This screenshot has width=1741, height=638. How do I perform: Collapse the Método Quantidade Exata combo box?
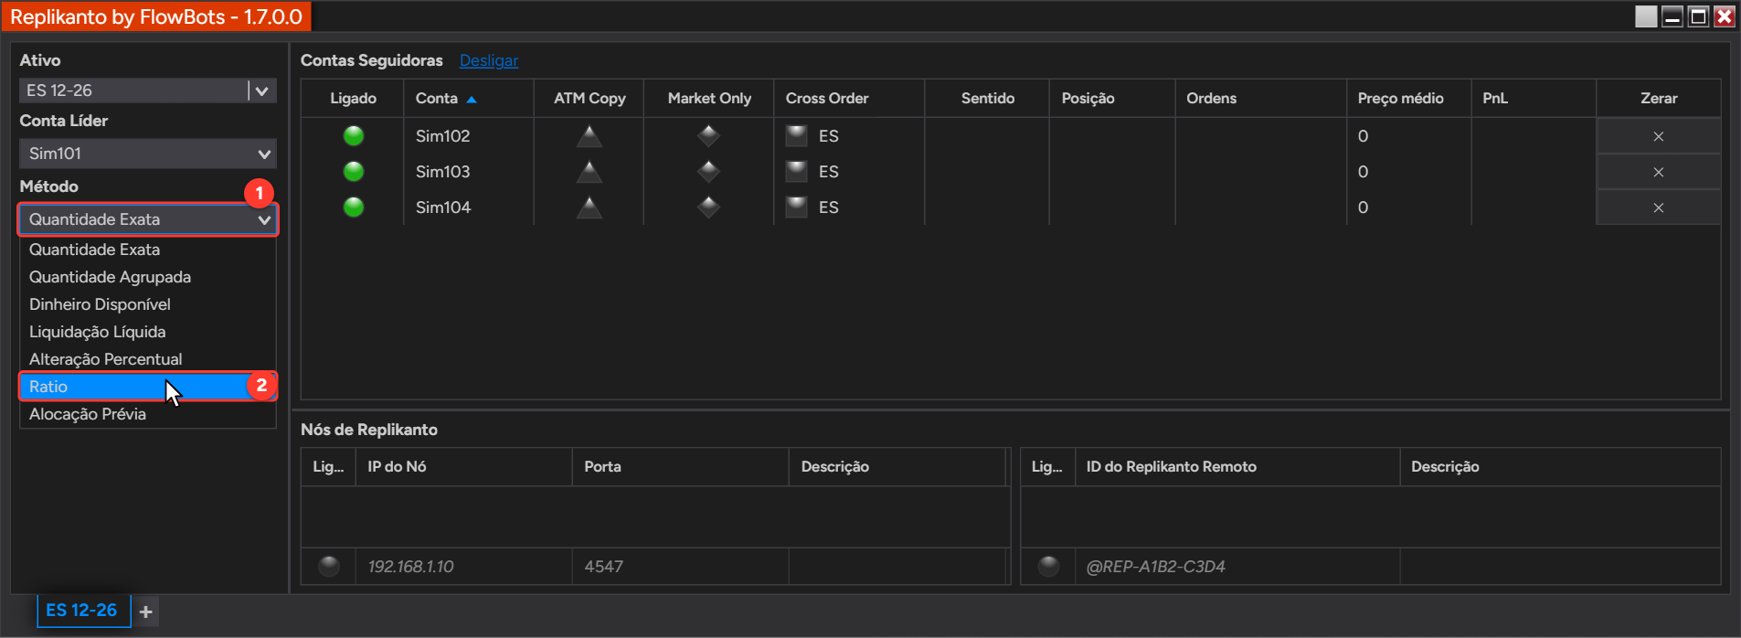148,219
